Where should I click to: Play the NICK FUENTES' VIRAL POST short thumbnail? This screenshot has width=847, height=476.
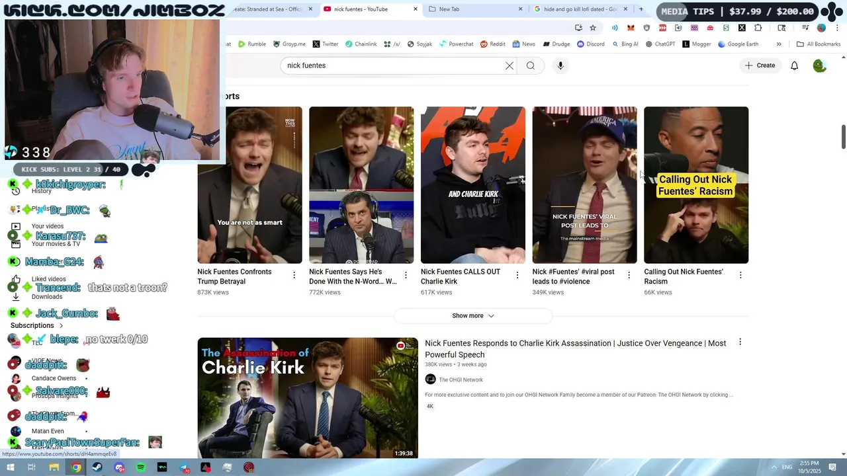coord(585,185)
